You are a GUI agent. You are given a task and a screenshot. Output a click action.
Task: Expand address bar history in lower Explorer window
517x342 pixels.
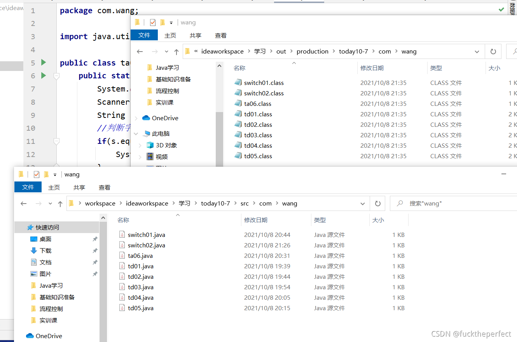click(x=363, y=204)
